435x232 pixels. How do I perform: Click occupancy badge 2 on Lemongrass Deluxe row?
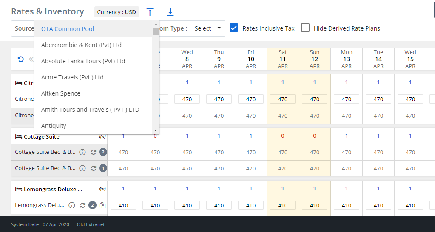[92, 205]
